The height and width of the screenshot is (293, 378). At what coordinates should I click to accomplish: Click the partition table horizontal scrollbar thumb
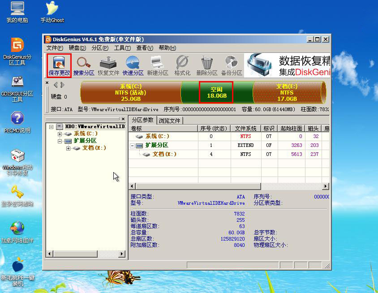click(198, 186)
